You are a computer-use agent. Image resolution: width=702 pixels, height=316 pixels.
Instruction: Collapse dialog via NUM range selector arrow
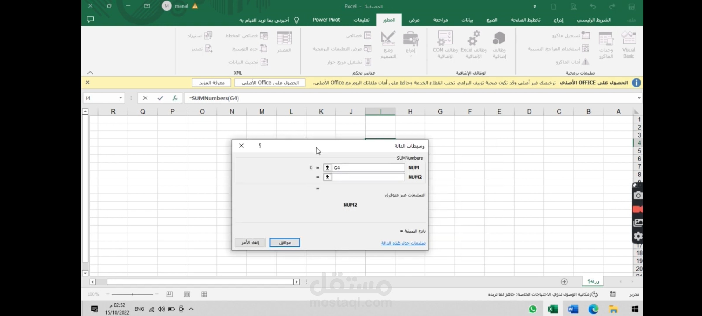pos(327,168)
